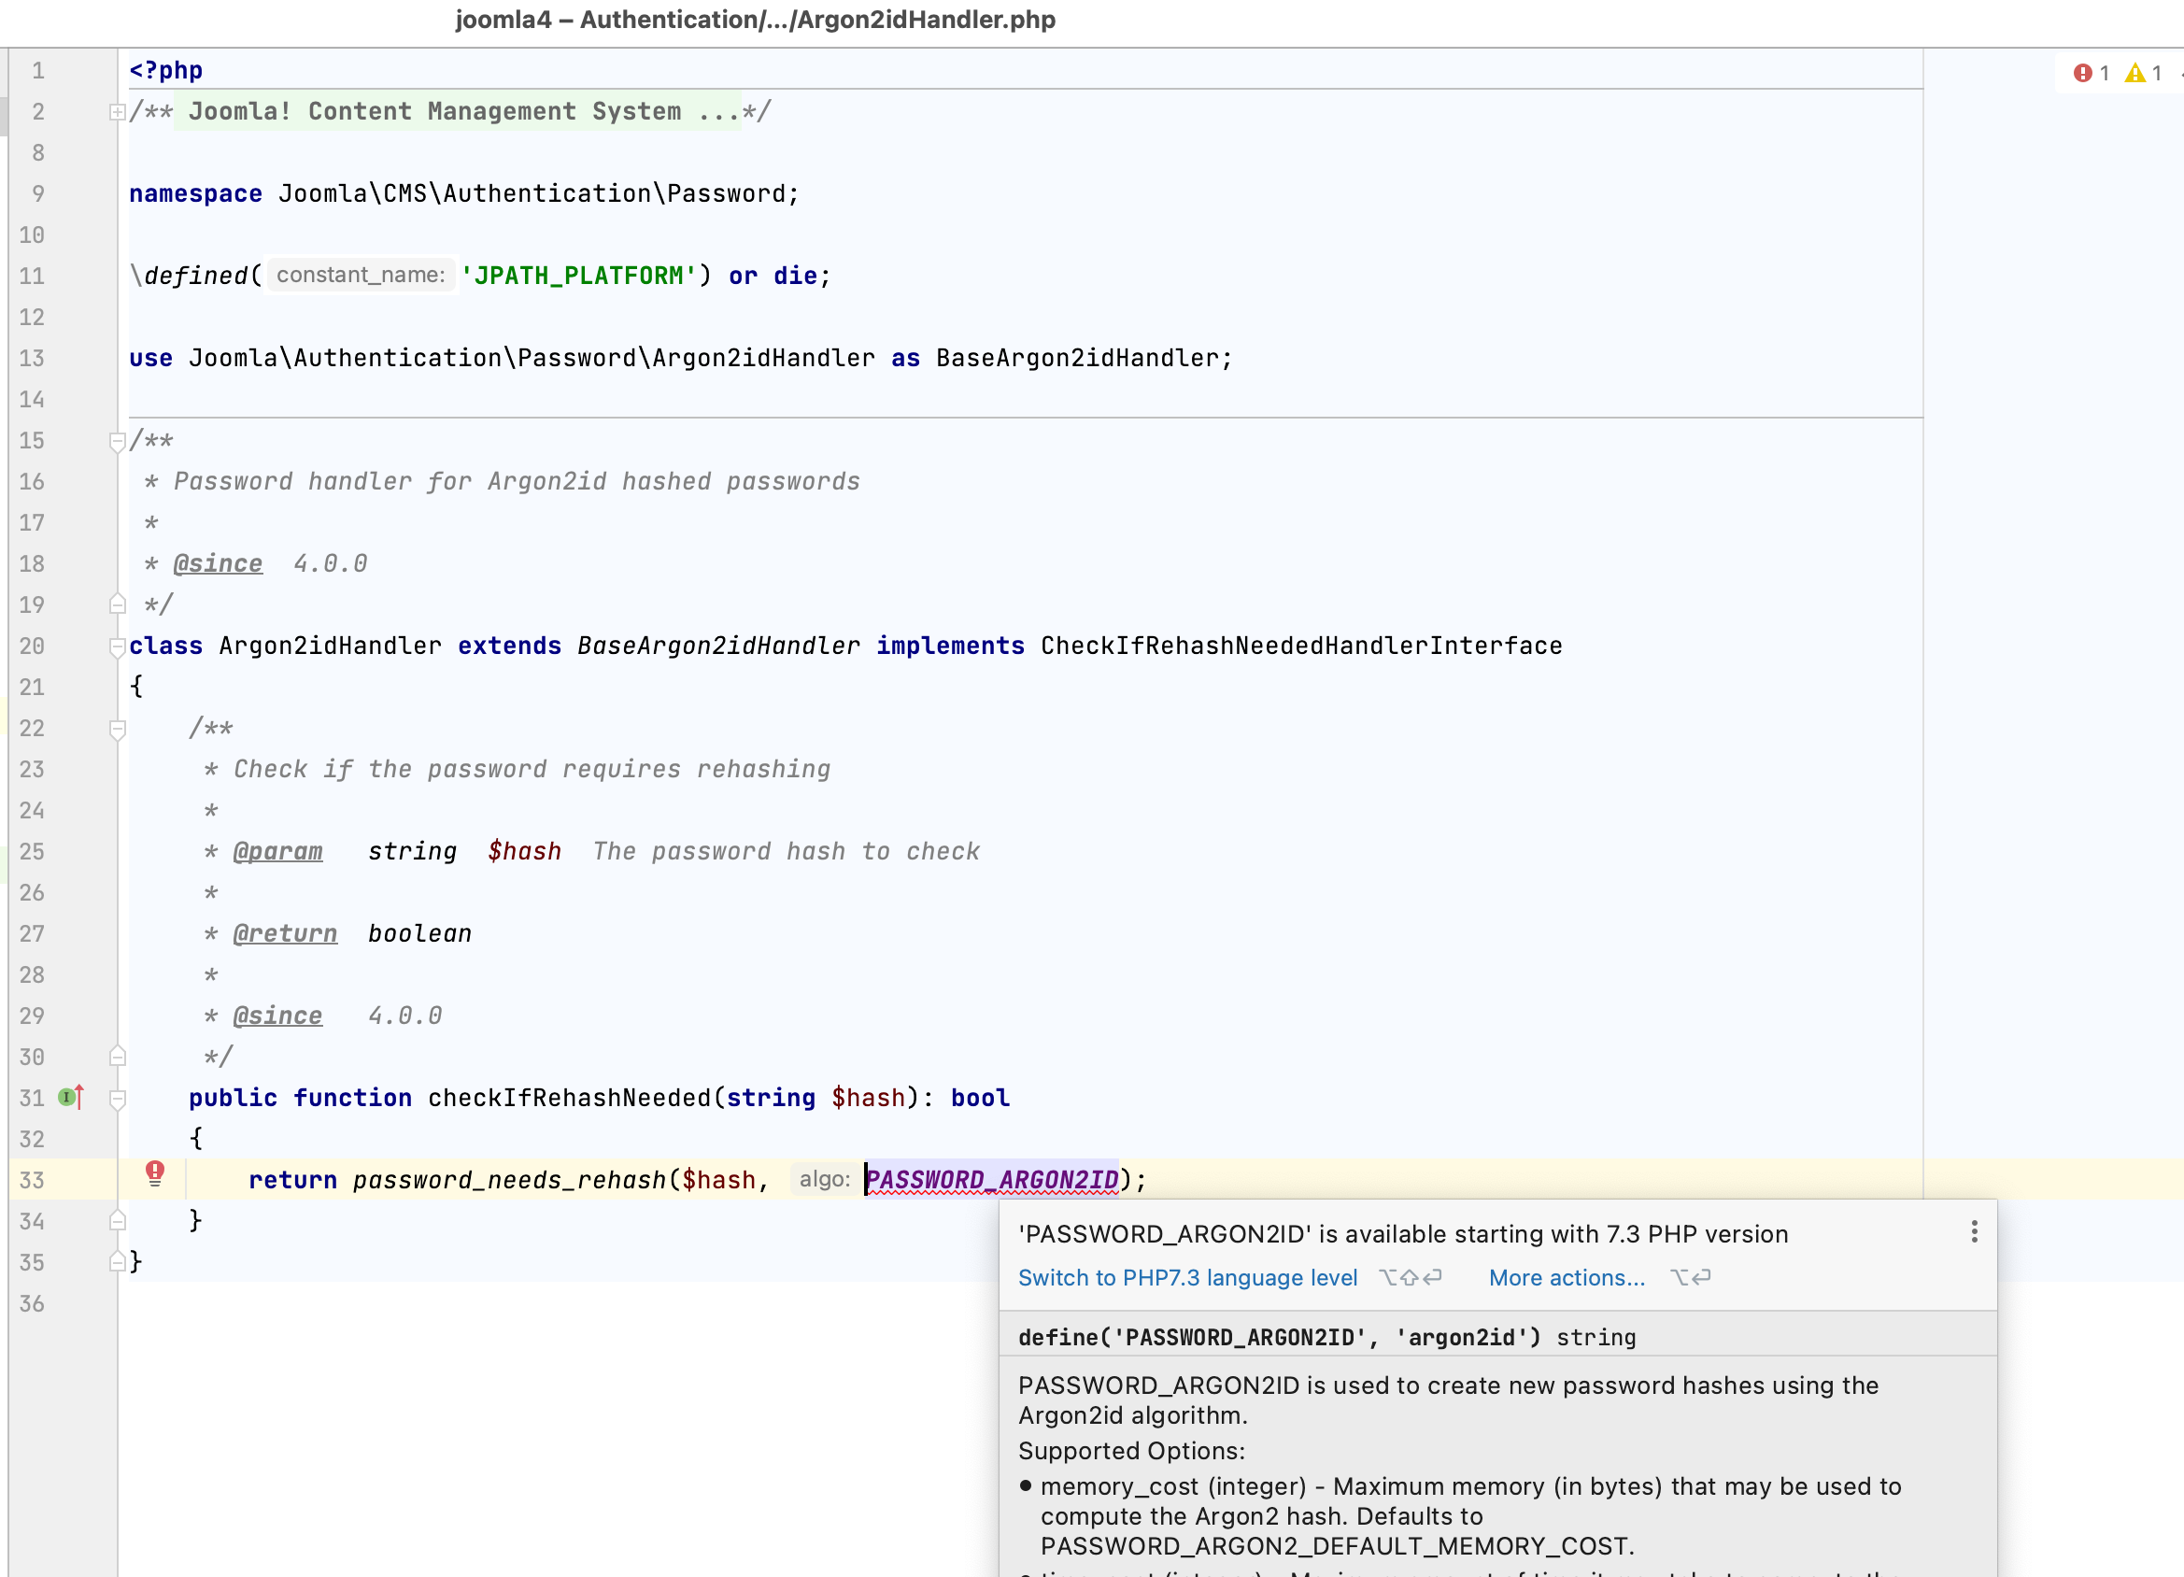Click the fold end marker on line 34

tap(118, 1220)
